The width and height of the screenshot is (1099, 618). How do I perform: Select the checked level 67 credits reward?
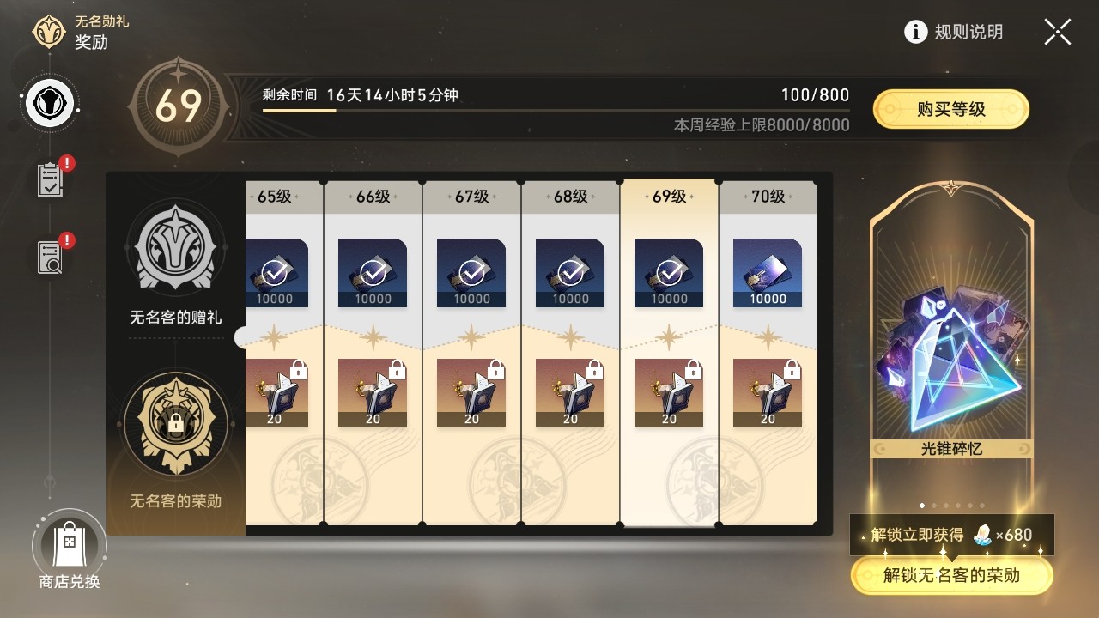(x=471, y=273)
